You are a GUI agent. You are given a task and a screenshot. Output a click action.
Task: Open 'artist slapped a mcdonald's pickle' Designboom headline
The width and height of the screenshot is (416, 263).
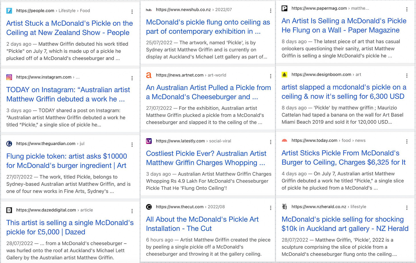click(x=344, y=92)
